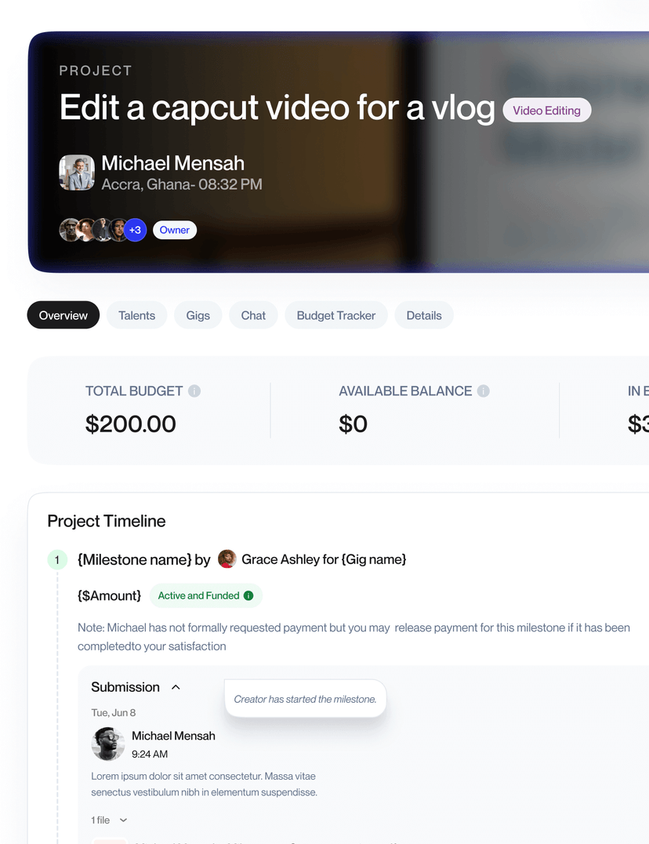Image resolution: width=649 pixels, height=844 pixels.
Task: Open the +3 more members avatar badge
Action: point(135,230)
